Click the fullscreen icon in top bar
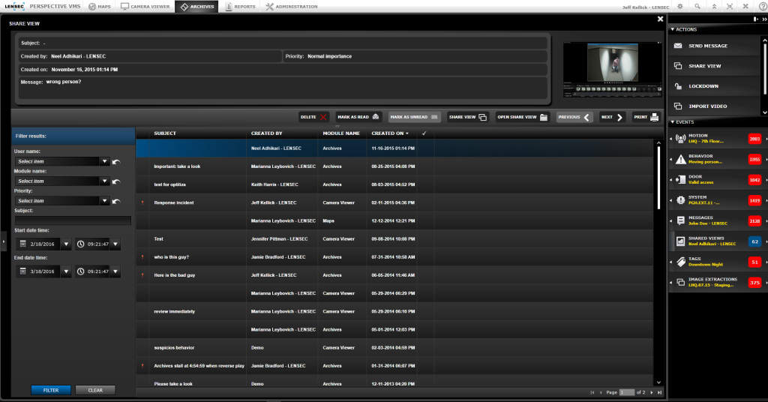Screen dimensions: 768x402 pos(730,6)
